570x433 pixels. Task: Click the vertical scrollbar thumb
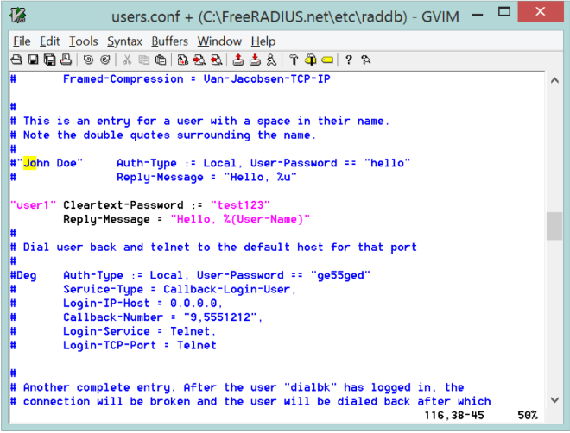click(x=554, y=226)
